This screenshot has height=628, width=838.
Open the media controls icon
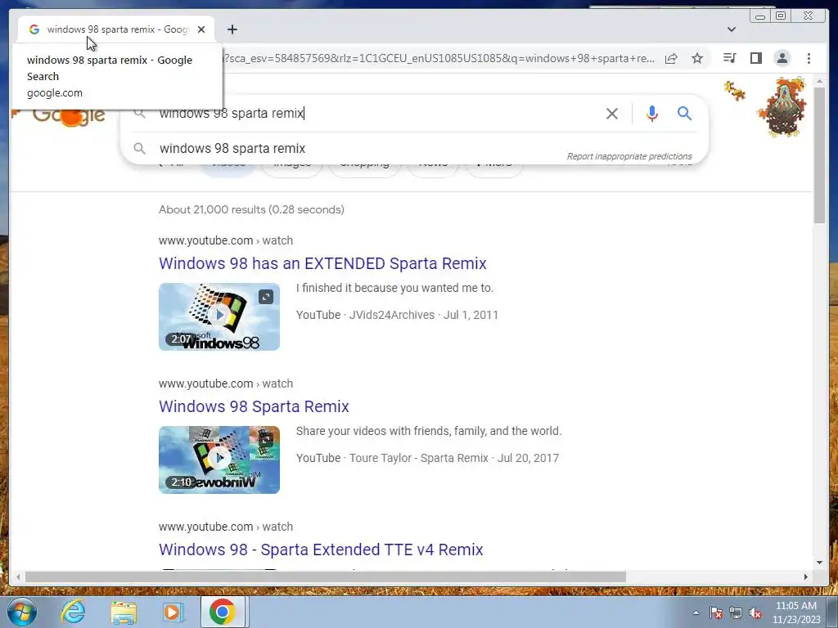pos(729,58)
